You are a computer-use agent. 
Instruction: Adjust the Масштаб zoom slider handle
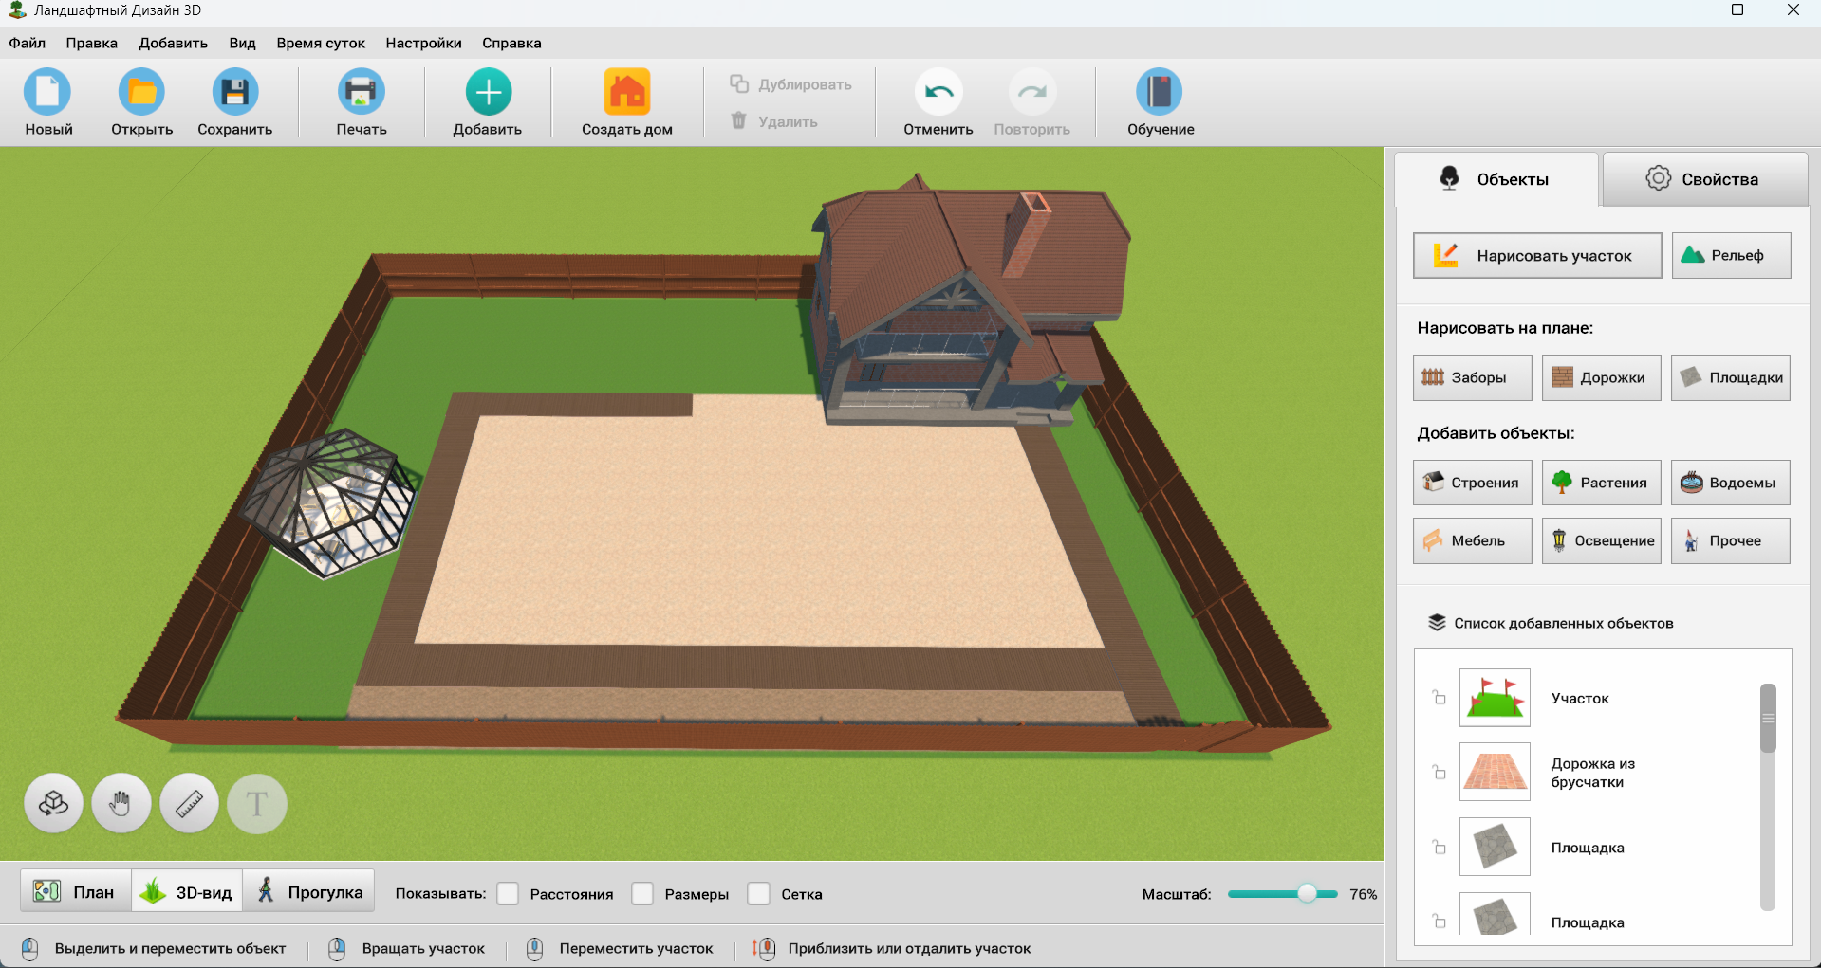pyautogui.click(x=1308, y=894)
